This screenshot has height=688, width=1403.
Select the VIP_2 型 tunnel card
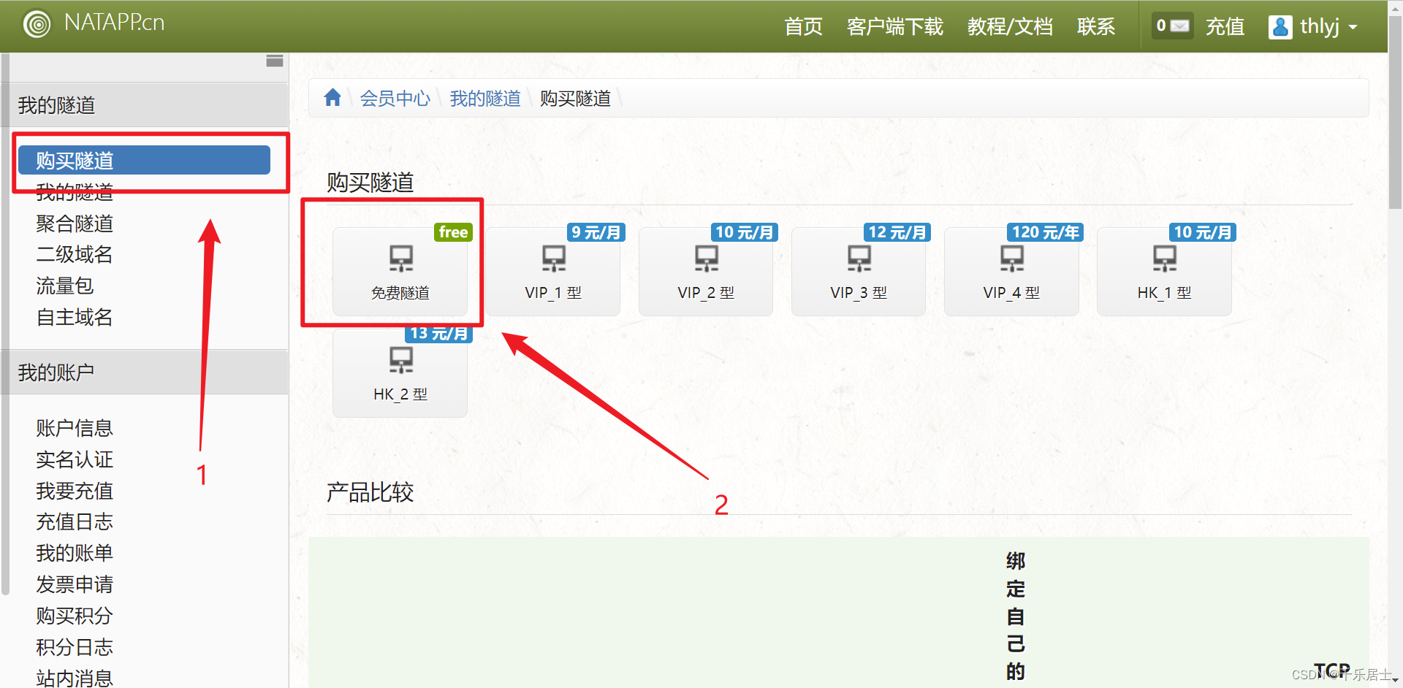pos(706,271)
